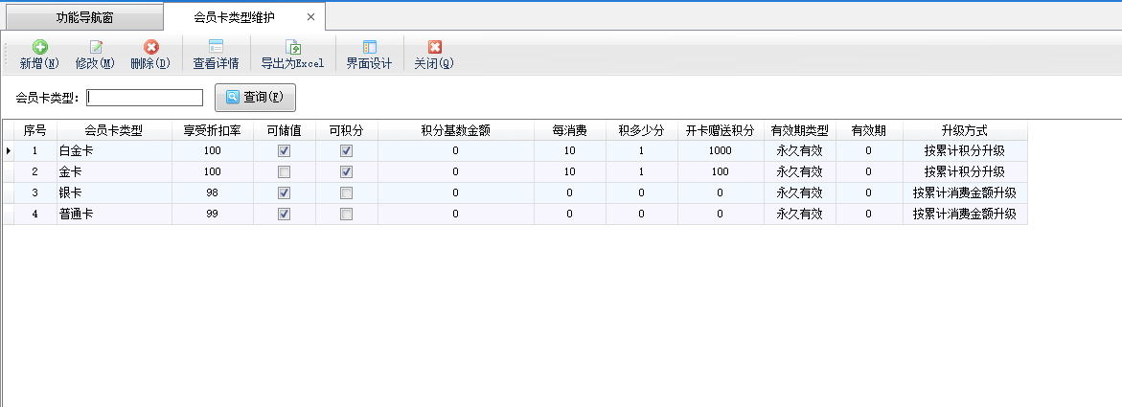The width and height of the screenshot is (1122, 407).
Task: Select the 普通卡 row in the table
Action: point(114,215)
